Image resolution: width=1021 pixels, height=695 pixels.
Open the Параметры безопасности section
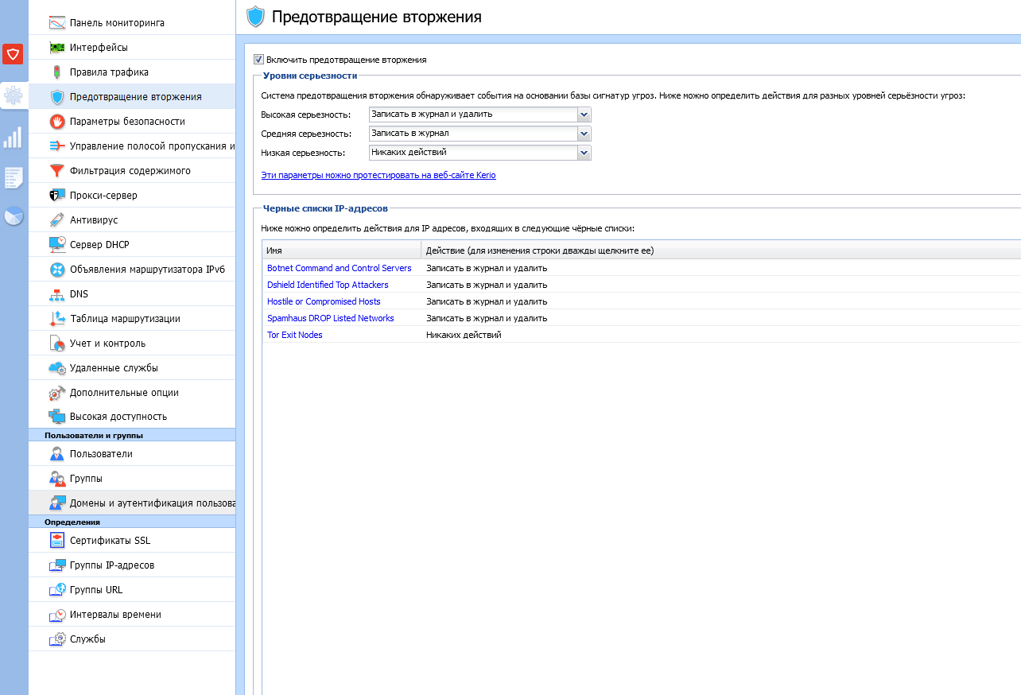click(x=132, y=121)
